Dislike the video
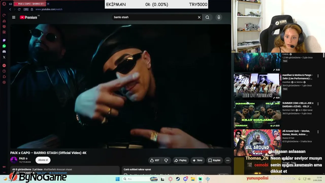 tap(166, 160)
